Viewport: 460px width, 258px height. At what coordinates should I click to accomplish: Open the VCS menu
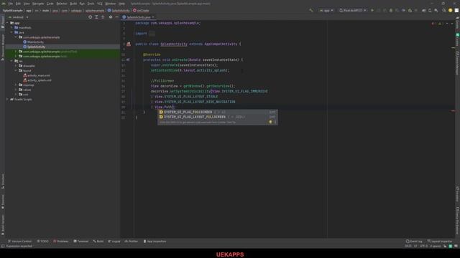(100, 4)
